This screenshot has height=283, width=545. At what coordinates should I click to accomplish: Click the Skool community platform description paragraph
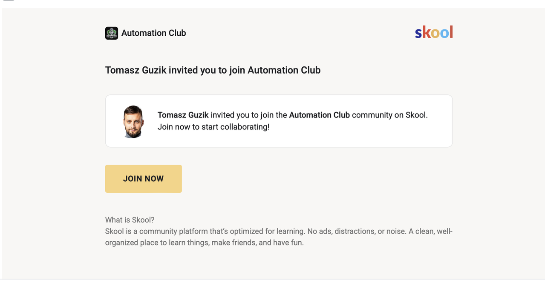pos(279,237)
